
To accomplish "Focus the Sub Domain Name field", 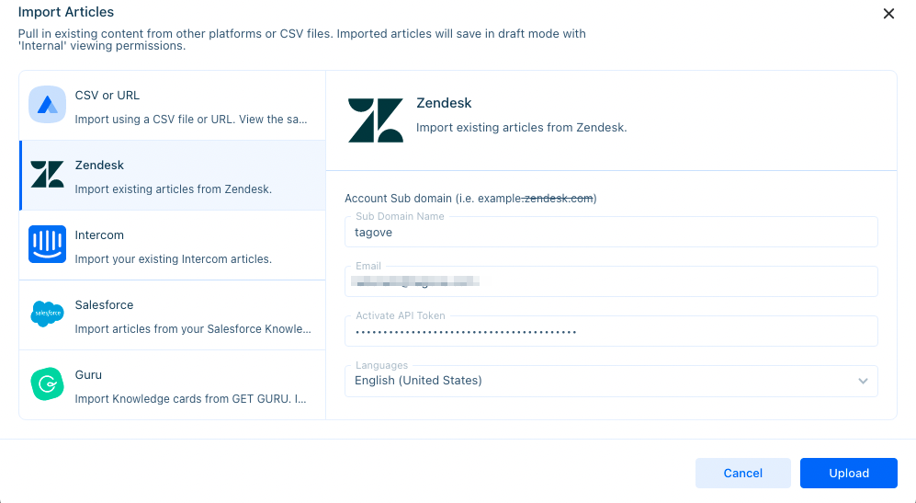I will tap(611, 233).
